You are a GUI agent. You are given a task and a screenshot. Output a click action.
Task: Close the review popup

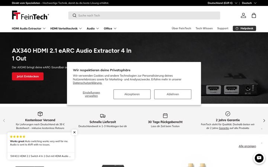74,132
